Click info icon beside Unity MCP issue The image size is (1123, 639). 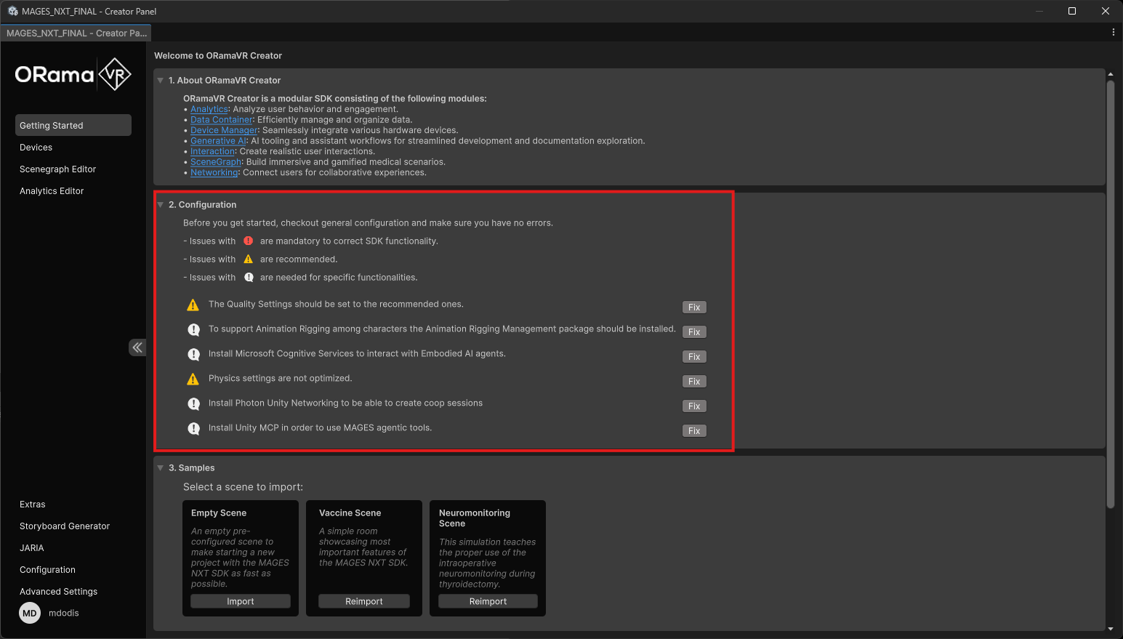pyautogui.click(x=193, y=429)
